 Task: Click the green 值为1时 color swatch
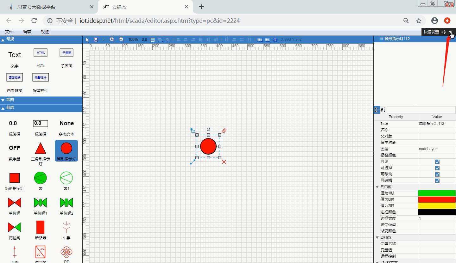click(x=437, y=193)
